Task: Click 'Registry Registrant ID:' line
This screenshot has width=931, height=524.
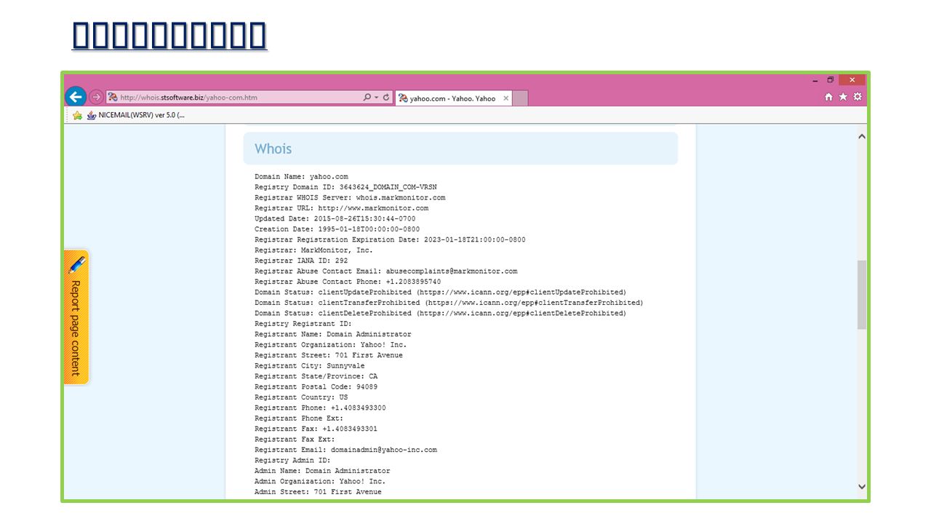Action: click(x=303, y=324)
